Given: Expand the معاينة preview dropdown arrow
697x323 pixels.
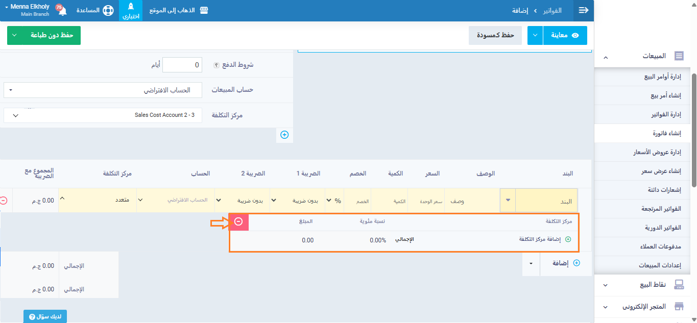Looking at the screenshot, I should [535, 35].
